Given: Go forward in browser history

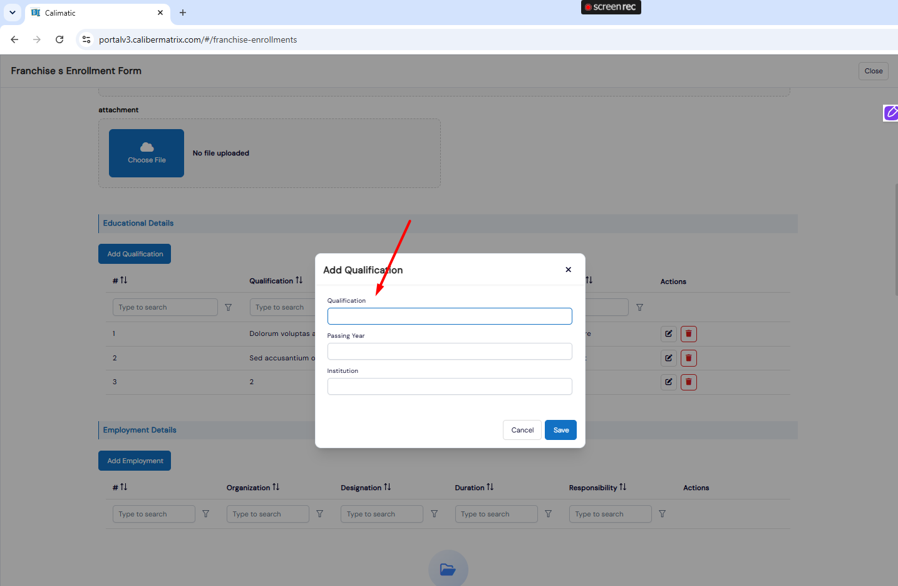Looking at the screenshot, I should pos(37,39).
